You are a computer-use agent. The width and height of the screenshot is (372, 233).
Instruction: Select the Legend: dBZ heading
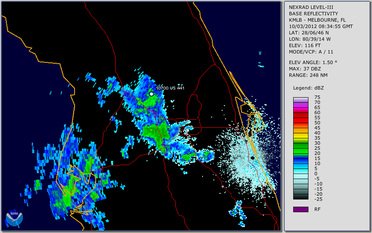308,88
